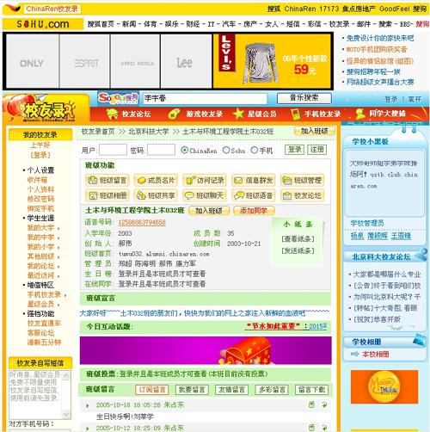
Task: Click the 添加同学 add classmate button
Action: [x=254, y=211]
